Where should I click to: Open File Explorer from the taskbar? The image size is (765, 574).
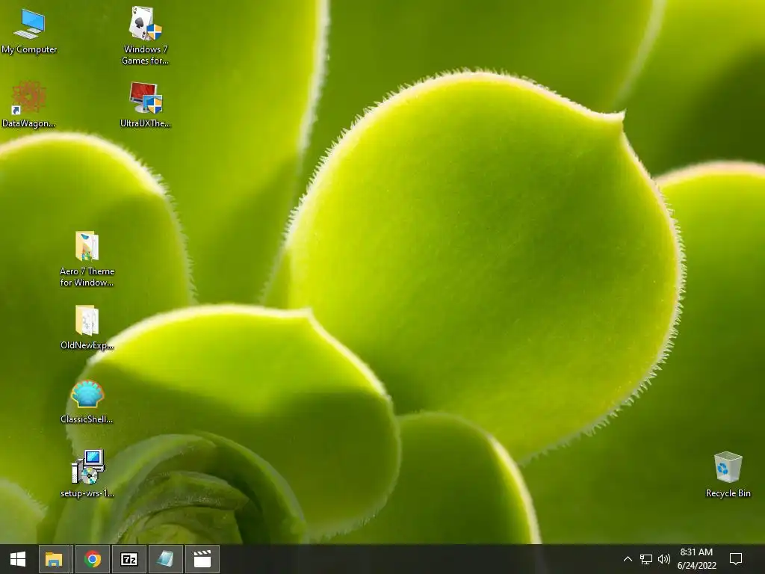54,559
